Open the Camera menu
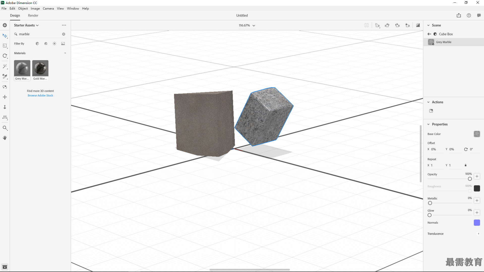 48,8
